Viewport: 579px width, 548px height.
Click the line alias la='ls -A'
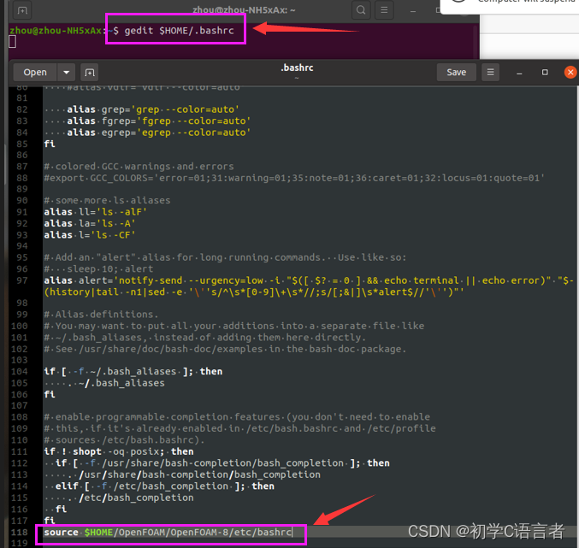coord(90,223)
